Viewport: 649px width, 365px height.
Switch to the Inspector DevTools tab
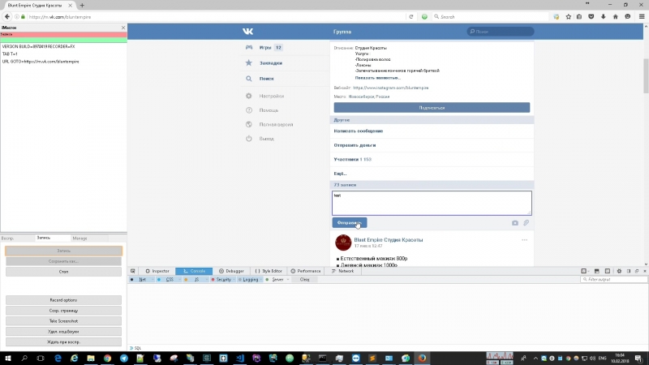click(157, 271)
